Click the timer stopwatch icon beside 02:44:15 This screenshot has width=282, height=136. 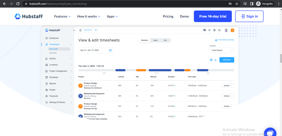click(x=81, y=30)
